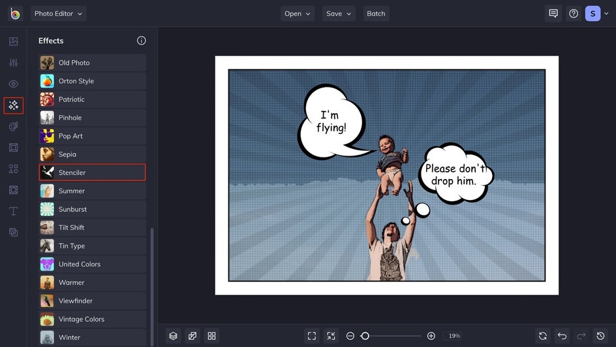Viewport: 616px width, 347px height.
Task: Undo the last action
Action: [x=562, y=336]
